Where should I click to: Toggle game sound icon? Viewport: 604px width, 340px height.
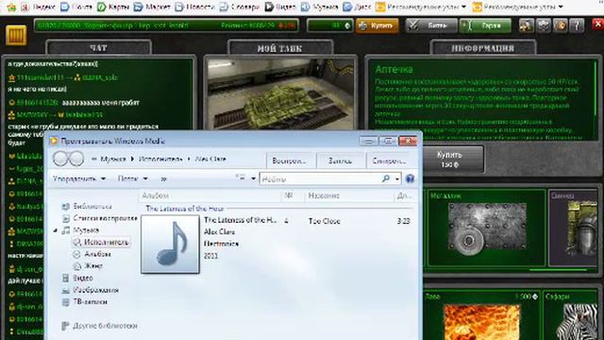tap(560, 25)
